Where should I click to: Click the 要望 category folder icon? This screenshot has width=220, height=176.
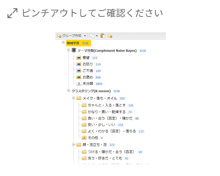click(x=79, y=57)
